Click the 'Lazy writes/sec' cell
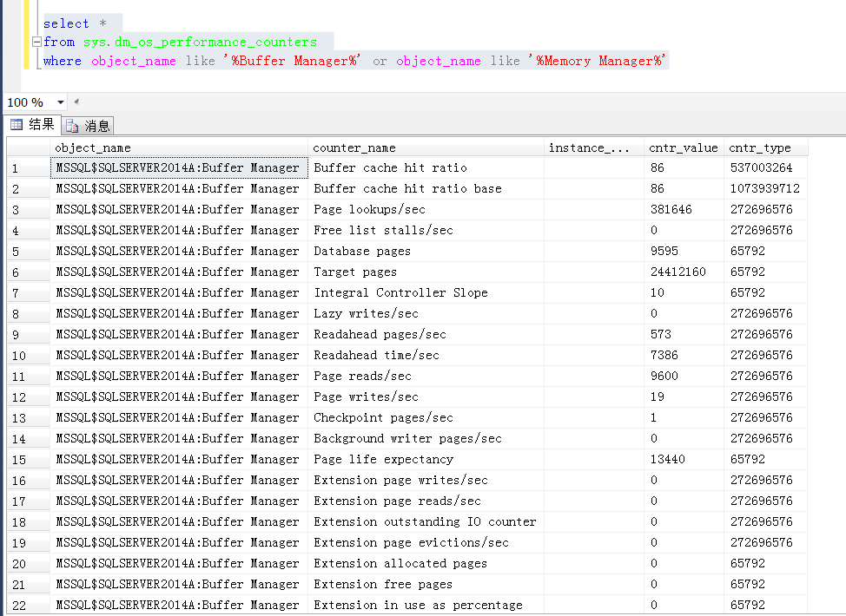The image size is (846, 616). tap(426, 314)
